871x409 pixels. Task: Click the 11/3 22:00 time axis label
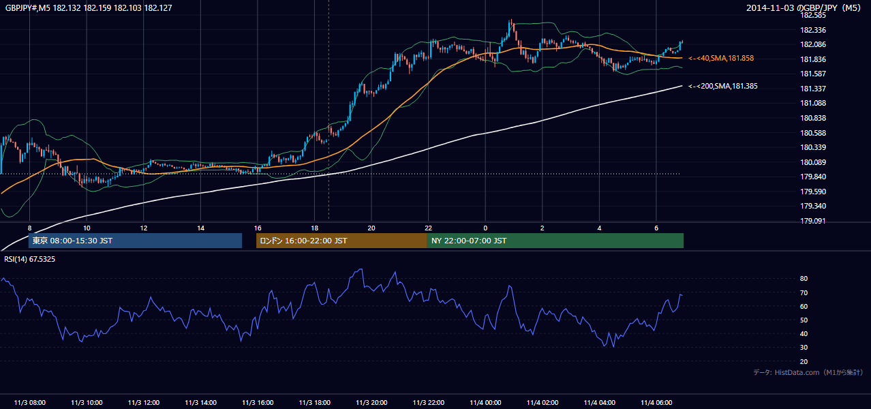click(428, 403)
